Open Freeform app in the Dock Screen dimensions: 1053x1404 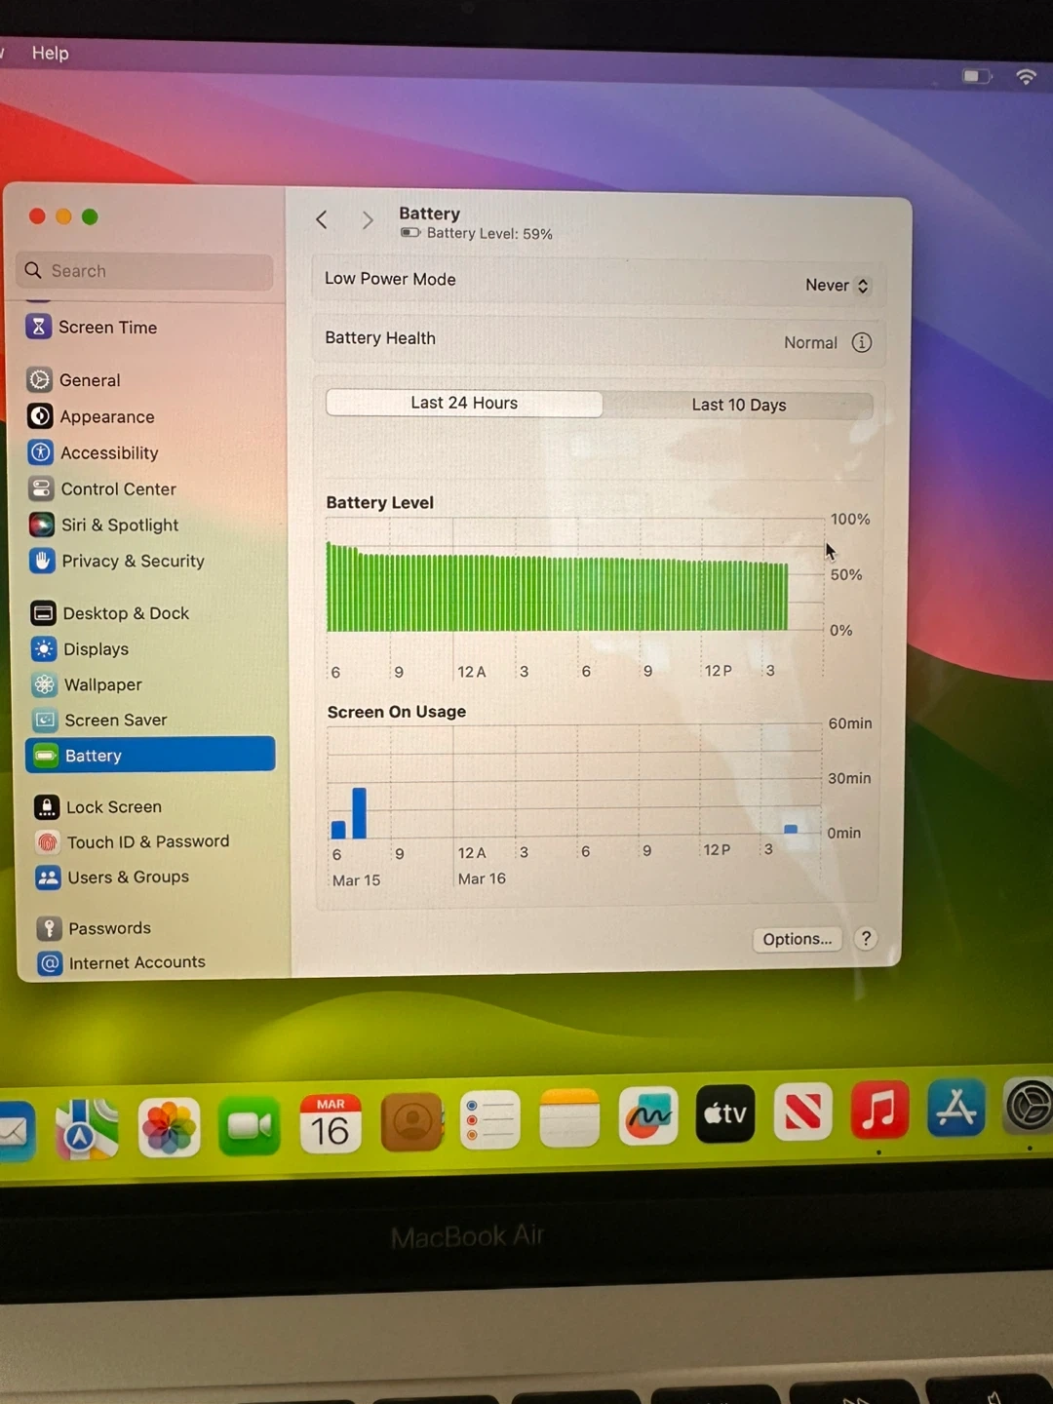(x=647, y=1116)
